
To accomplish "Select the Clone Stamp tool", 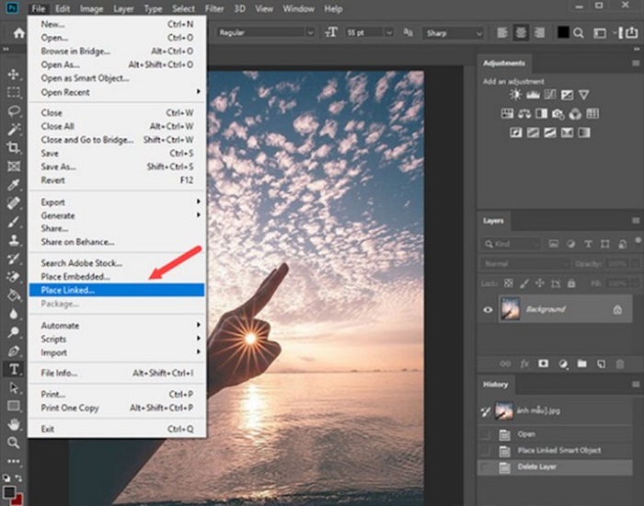I will click(x=14, y=240).
